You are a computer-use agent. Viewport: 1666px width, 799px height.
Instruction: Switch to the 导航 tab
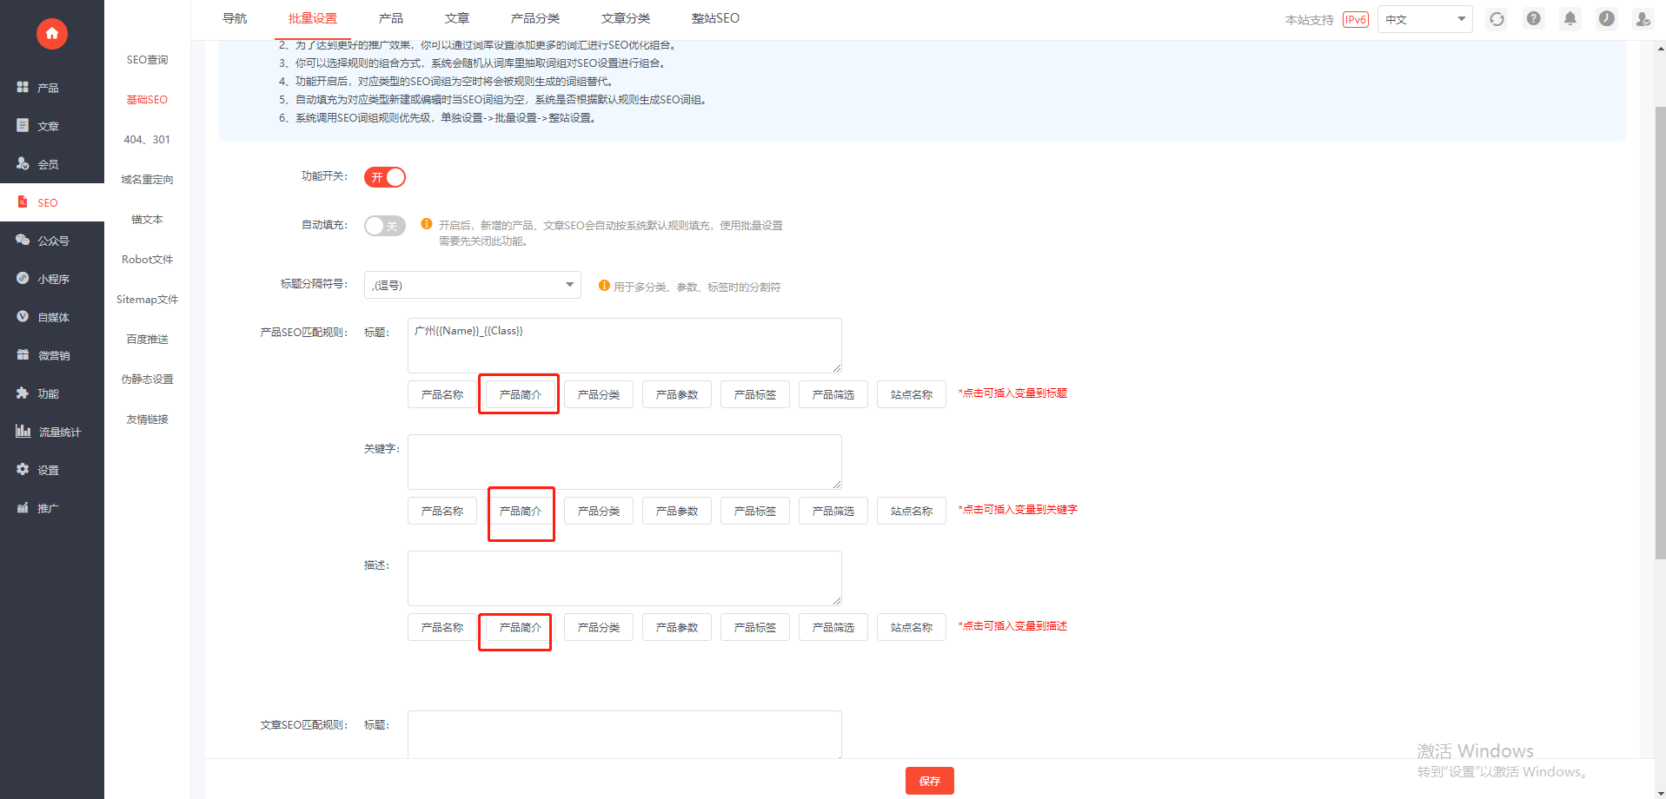coord(235,18)
